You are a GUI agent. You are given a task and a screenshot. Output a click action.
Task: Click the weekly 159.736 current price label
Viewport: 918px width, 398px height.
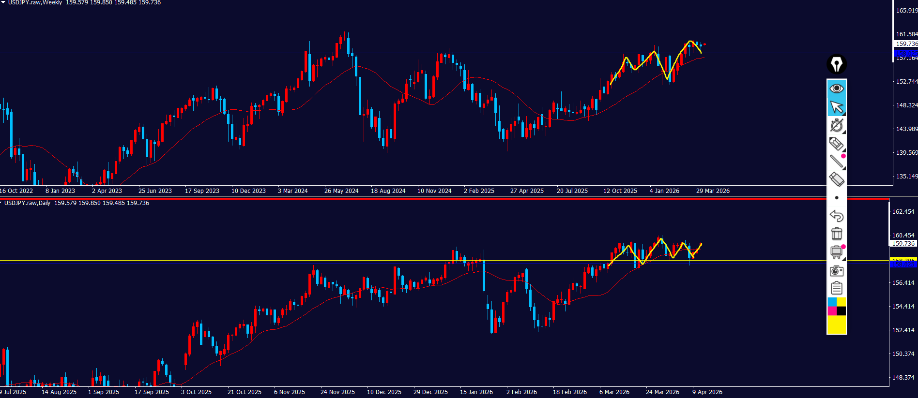coord(905,44)
